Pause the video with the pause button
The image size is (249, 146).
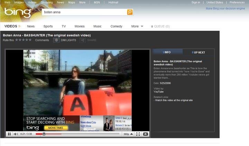click(x=9, y=134)
